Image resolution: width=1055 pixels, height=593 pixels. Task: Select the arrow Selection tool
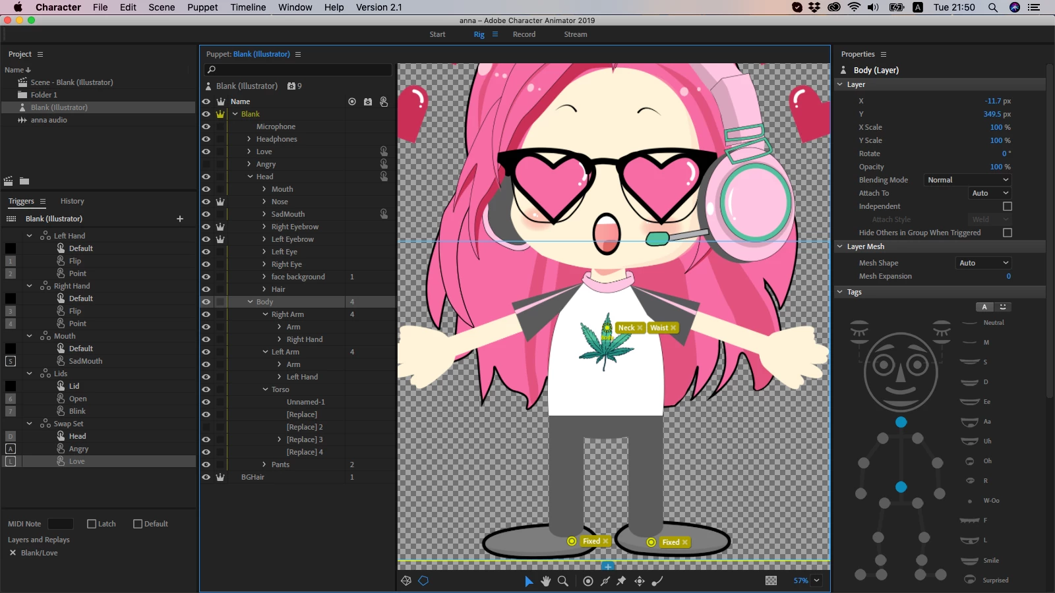coord(528,580)
